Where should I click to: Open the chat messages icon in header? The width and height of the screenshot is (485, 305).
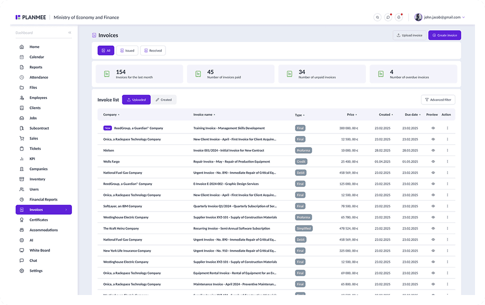(388, 17)
